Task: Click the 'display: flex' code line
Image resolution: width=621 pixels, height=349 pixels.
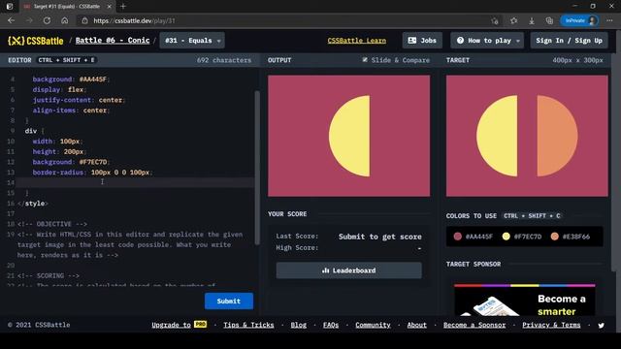Action: click(x=59, y=89)
